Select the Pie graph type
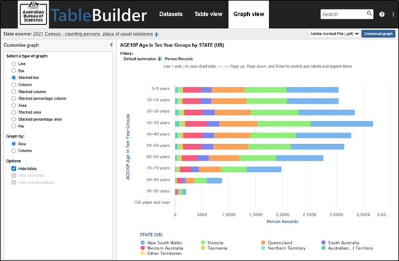 tap(14, 126)
